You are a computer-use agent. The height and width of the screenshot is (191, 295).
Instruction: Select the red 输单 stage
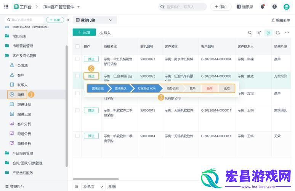tap(210, 88)
